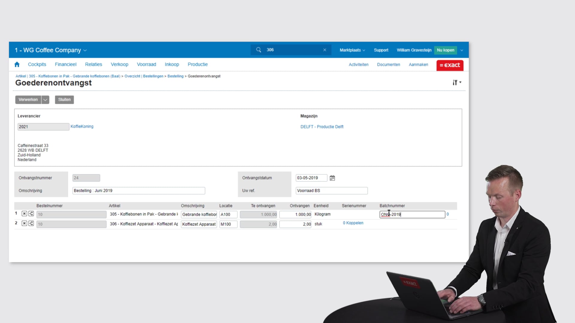
Task: Click the Ontvangstdatum field 03-05-2019
Action: tap(311, 178)
